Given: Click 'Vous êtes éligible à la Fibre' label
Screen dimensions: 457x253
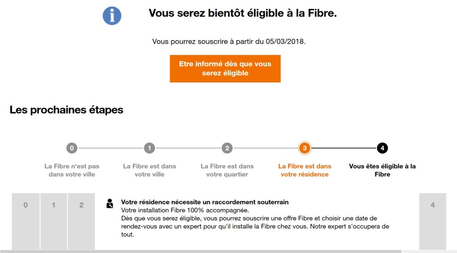Looking at the screenshot, I should (x=382, y=170).
